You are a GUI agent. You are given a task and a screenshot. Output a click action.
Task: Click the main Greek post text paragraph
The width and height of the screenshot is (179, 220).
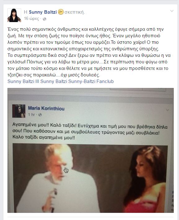pyautogui.click(x=89, y=52)
